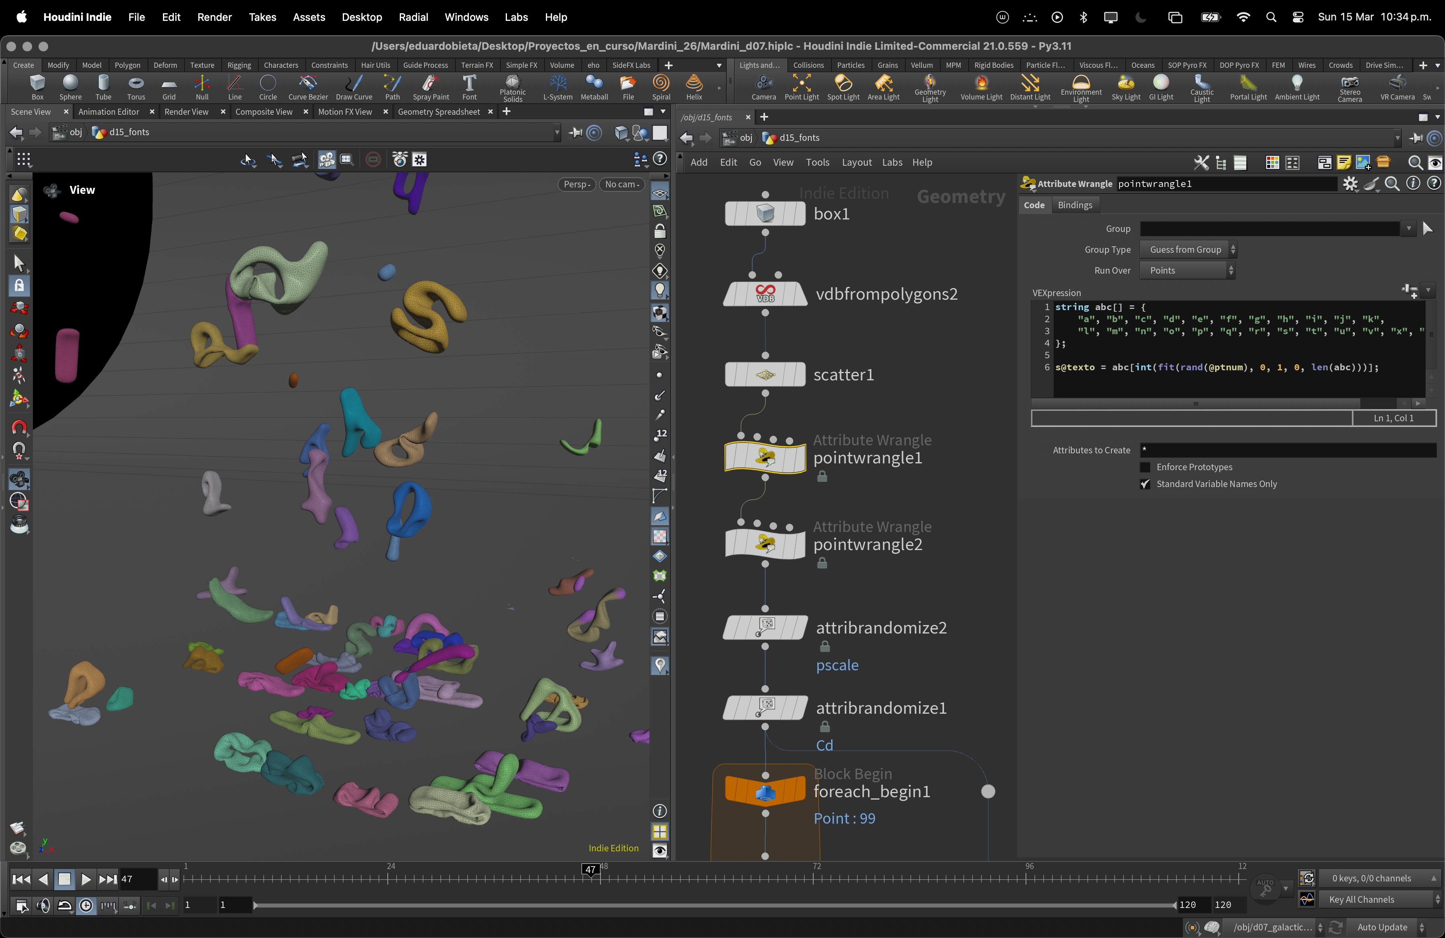Open the Render menu
The height and width of the screenshot is (938, 1445).
[x=214, y=17]
